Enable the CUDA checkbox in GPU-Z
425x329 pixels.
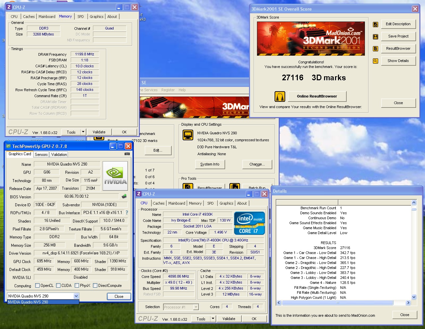pyautogui.click(x=58, y=286)
